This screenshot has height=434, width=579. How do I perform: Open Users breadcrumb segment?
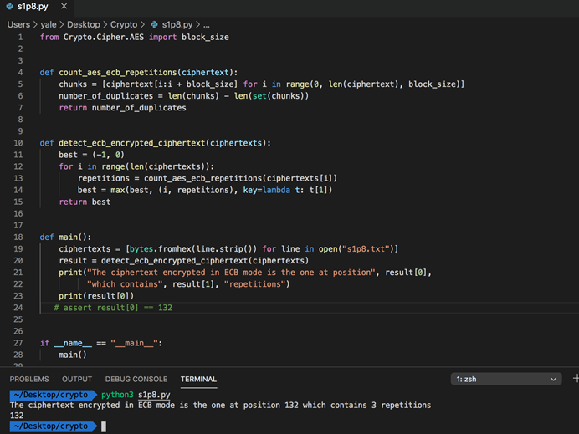tap(18, 25)
